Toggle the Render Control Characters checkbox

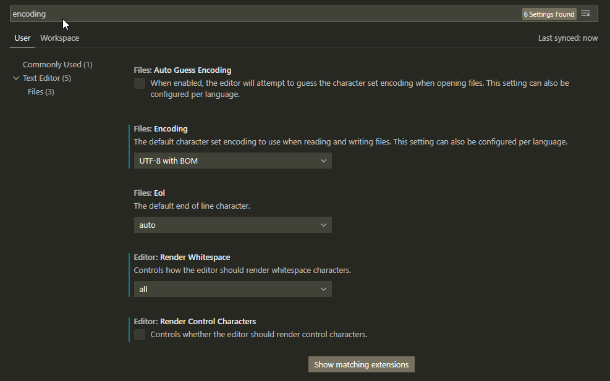point(140,334)
